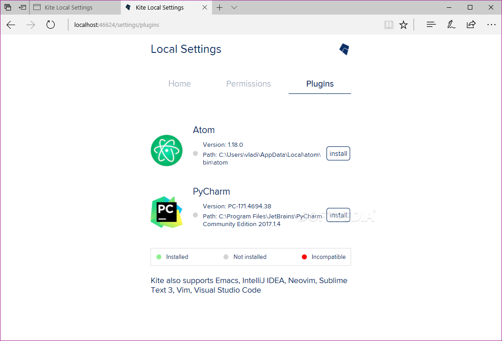Image resolution: width=502 pixels, height=341 pixels.
Task: Click red Incompatible legend dot
Action: [x=305, y=257]
